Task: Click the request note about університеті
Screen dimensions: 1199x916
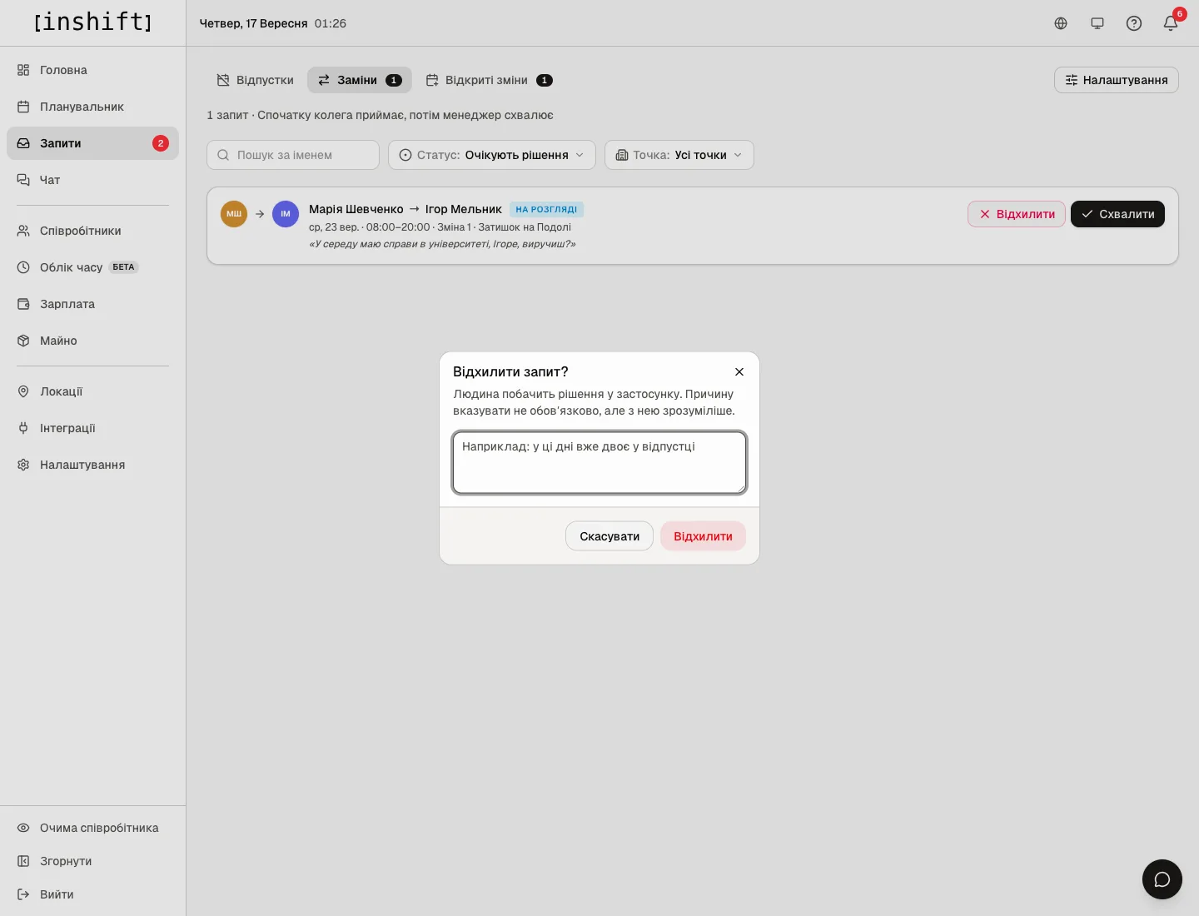Action: 442,244
